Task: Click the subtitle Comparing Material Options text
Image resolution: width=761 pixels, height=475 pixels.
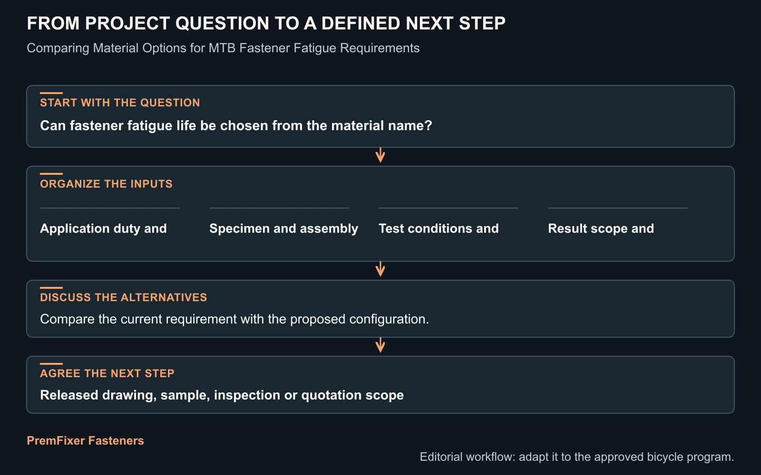Action: [223, 48]
